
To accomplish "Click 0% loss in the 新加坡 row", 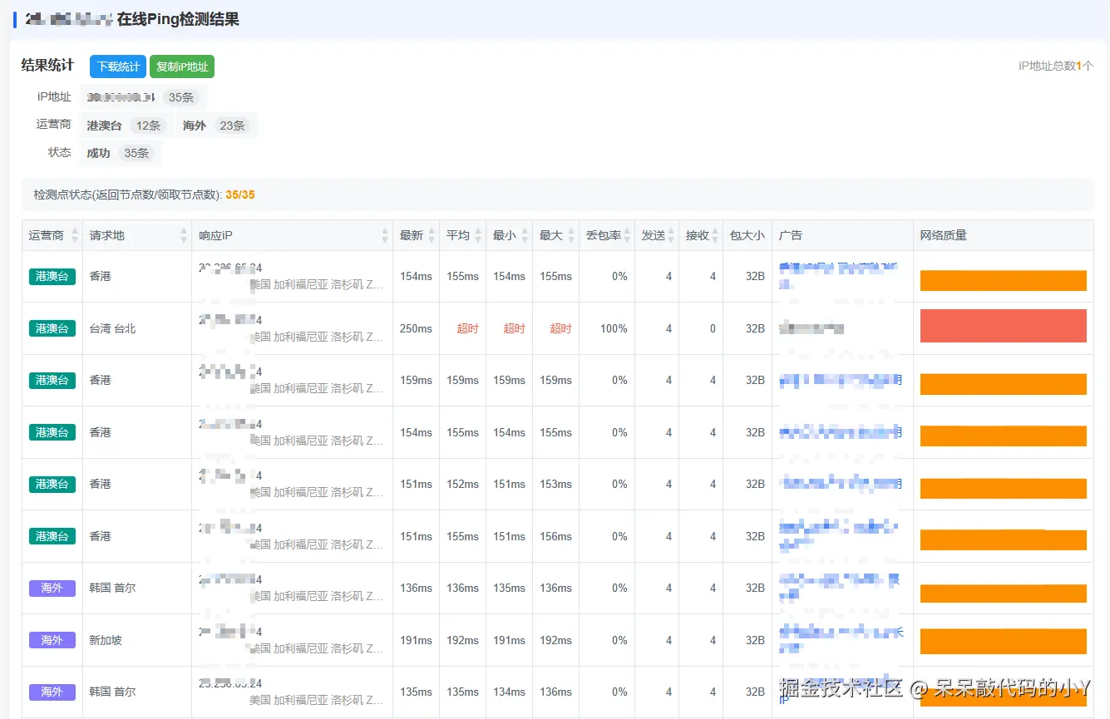I will (619, 640).
